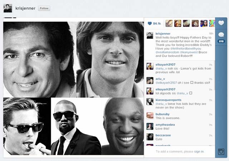Click amythezebra avatar thumbnail
The height and width of the screenshot is (161, 229).
tap(150, 126)
